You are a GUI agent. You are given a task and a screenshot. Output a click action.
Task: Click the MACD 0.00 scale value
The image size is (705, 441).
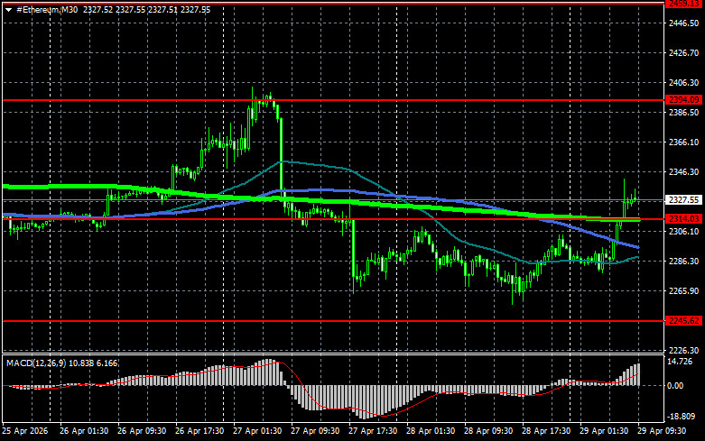click(x=675, y=386)
